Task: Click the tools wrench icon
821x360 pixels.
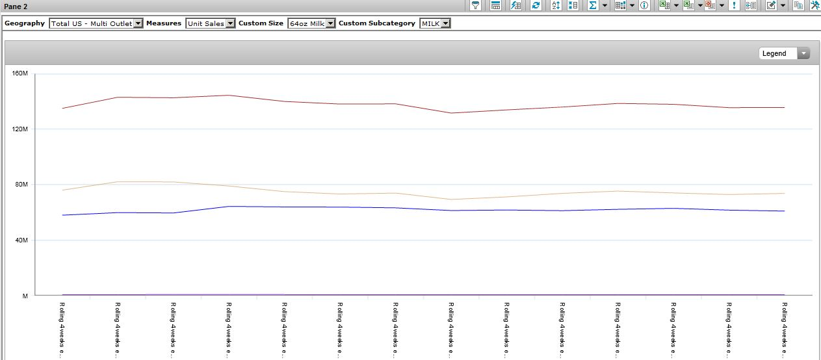Action: pos(814,5)
